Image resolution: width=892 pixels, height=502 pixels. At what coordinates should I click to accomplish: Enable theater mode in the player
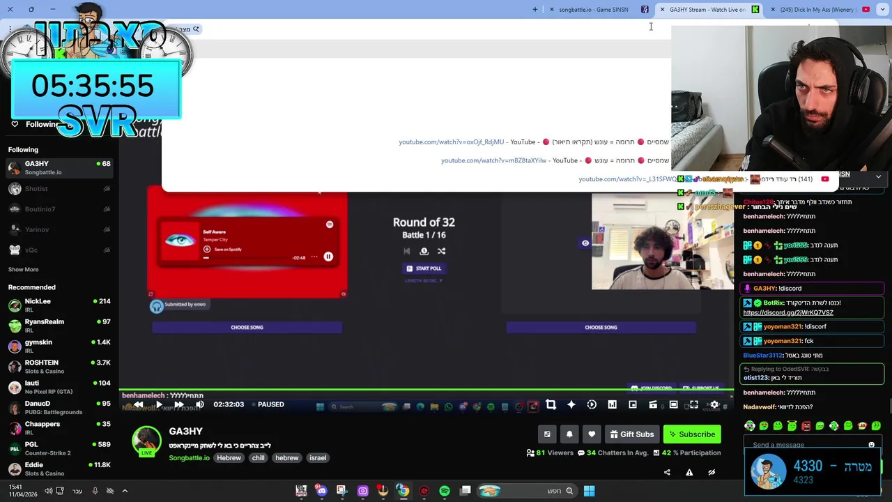click(x=673, y=404)
